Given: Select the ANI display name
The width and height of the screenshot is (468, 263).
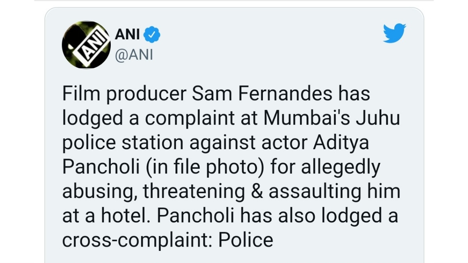Looking at the screenshot, I should click(x=128, y=35).
